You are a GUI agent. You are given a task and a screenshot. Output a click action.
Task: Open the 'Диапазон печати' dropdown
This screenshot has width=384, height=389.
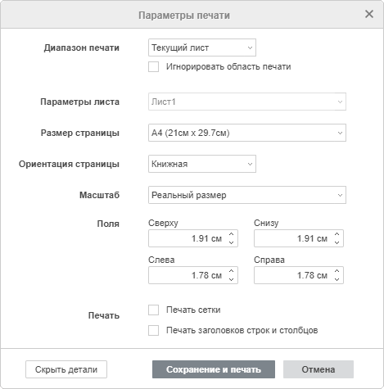point(202,47)
